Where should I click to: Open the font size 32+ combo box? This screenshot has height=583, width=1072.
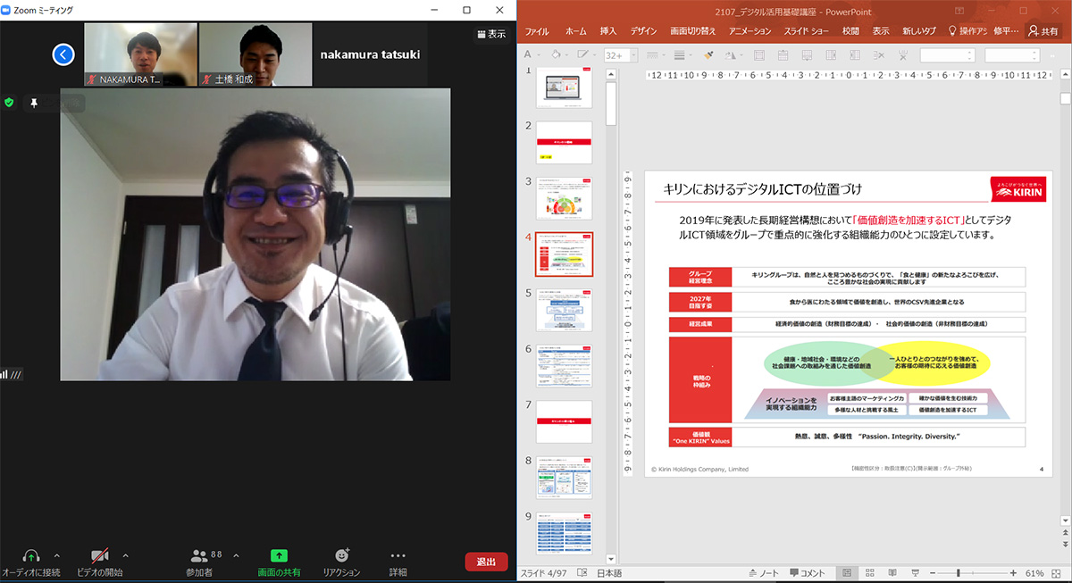[621, 54]
